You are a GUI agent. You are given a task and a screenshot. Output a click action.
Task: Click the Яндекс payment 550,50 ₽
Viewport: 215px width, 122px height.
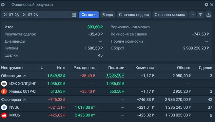(117, 91)
